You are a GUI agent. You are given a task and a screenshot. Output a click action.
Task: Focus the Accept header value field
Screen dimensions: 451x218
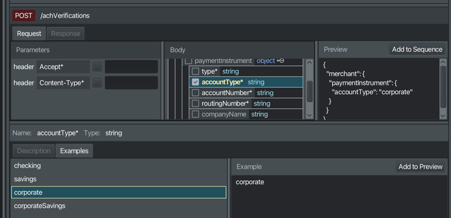(x=131, y=67)
